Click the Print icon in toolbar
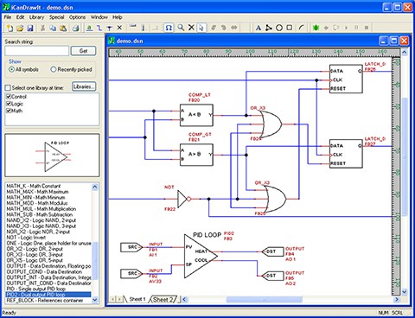 click(x=75, y=28)
